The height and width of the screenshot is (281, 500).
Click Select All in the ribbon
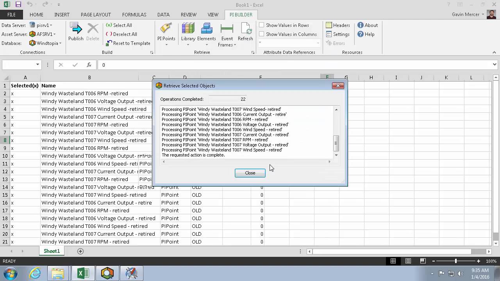coord(119,25)
